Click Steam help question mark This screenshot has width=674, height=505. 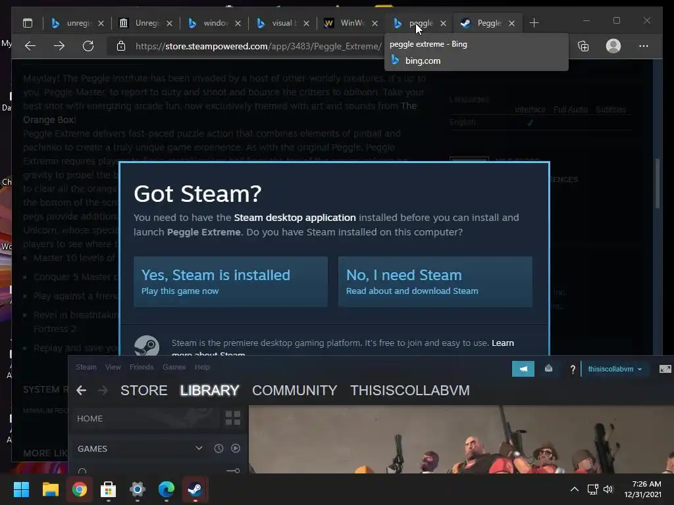[573, 370]
